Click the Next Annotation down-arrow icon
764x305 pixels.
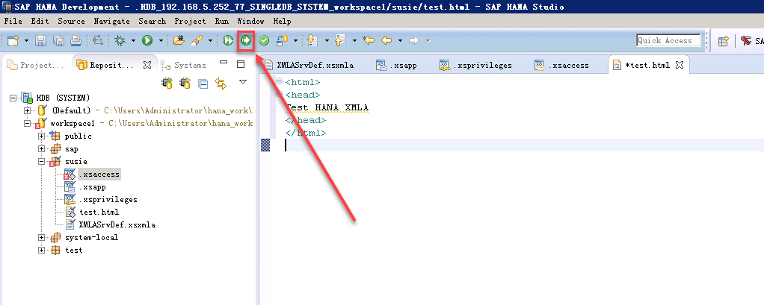[312, 41]
